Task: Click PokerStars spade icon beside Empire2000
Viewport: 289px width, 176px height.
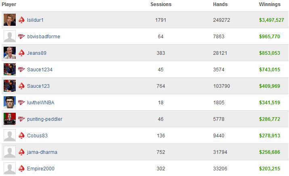Action: pyautogui.click(x=21, y=168)
